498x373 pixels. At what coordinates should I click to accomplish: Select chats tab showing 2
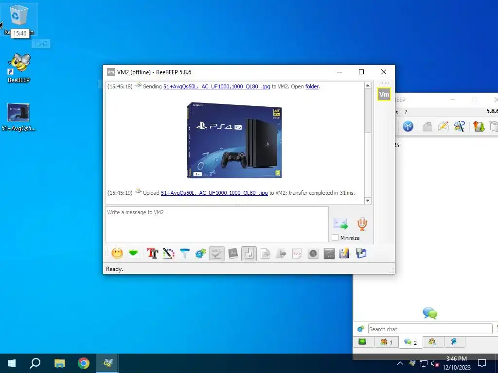click(x=410, y=342)
